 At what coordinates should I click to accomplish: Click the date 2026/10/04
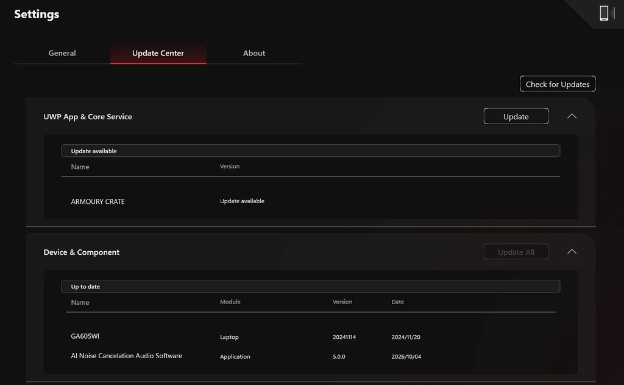[406, 356]
